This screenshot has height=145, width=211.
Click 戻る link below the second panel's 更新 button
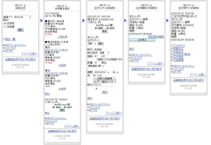47,113
